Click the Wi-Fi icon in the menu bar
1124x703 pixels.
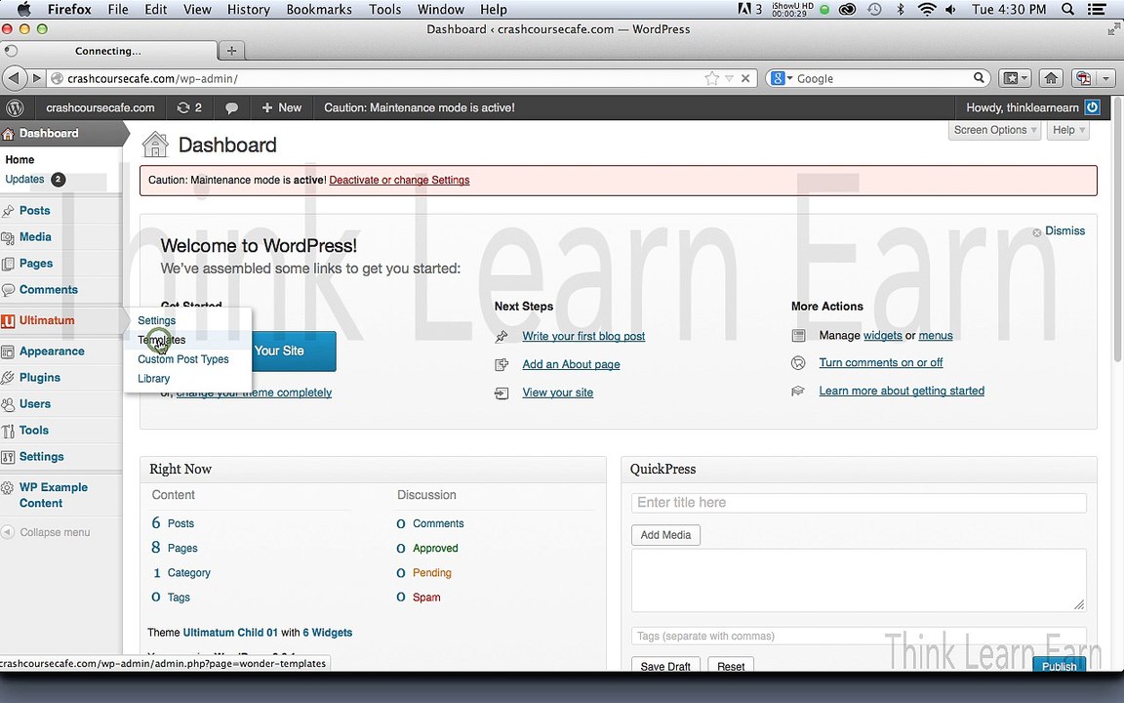[927, 10]
